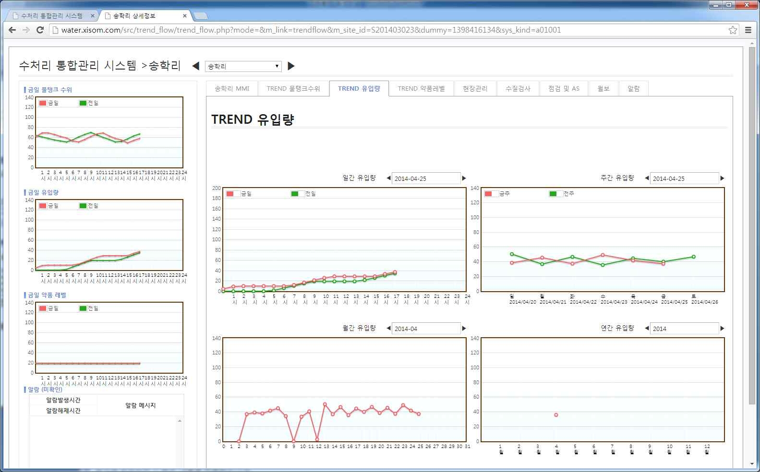Click the 일간 유입량 date field
Screen dimensions: 760x472
(x=426, y=178)
